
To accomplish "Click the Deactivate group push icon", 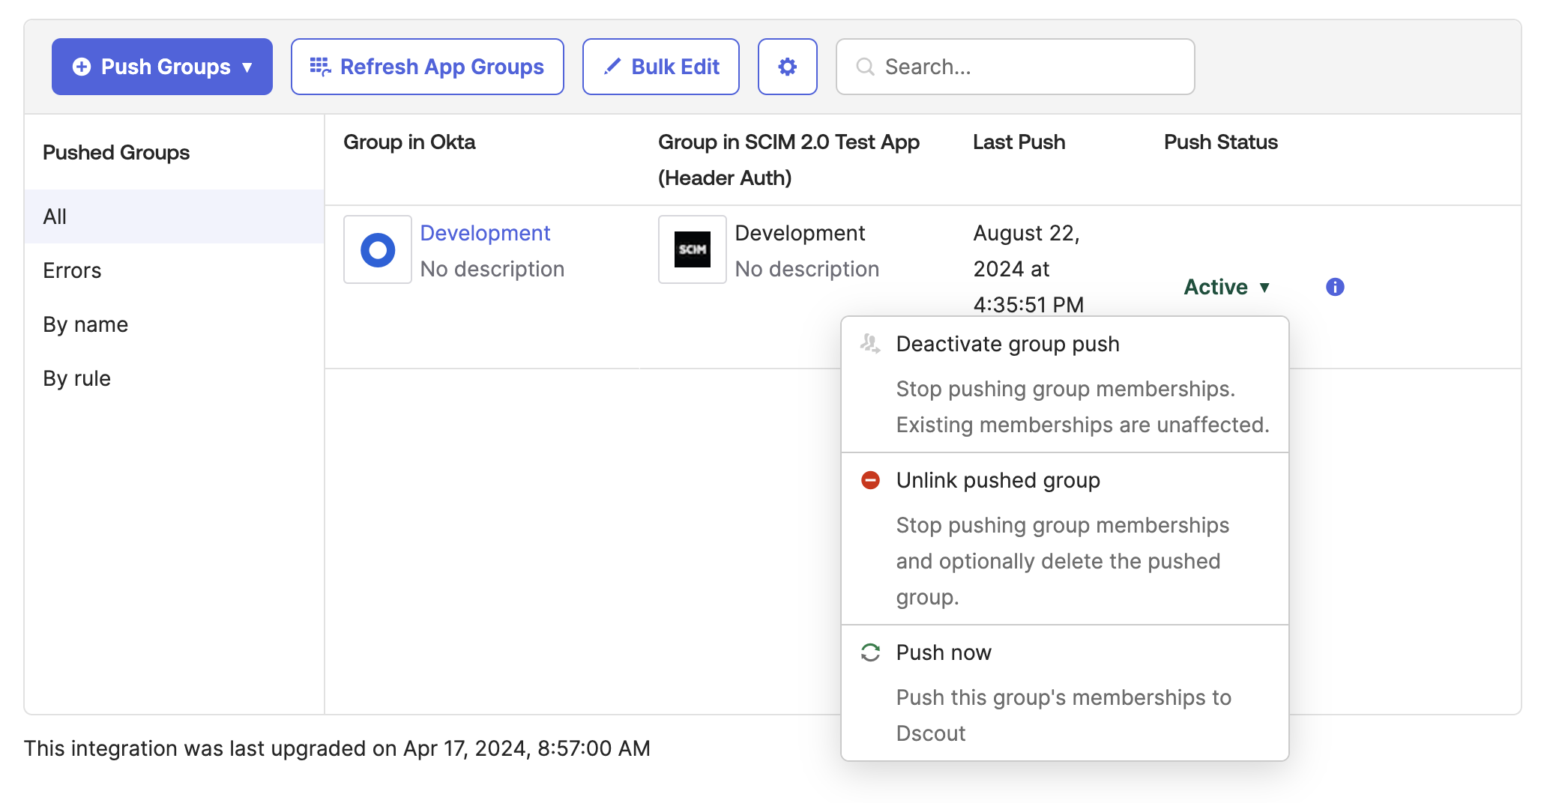I will 870,344.
